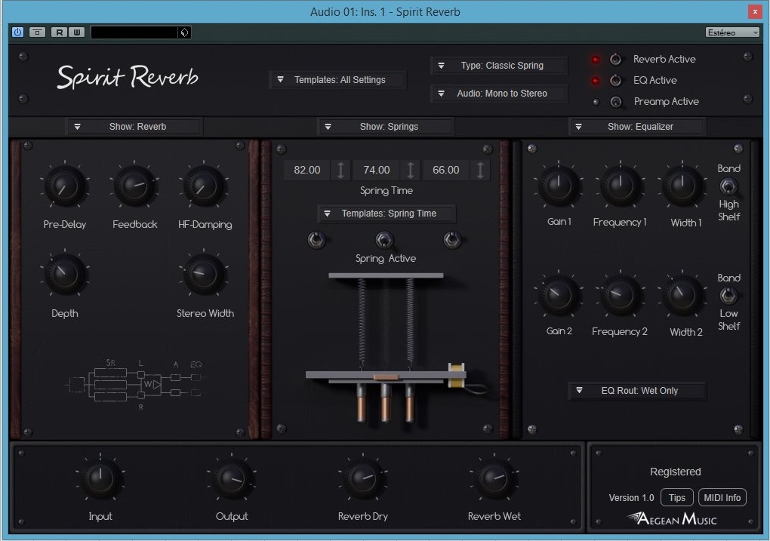Click the 74.00 spring time field
Screen dimensions: 770x541
coord(377,171)
